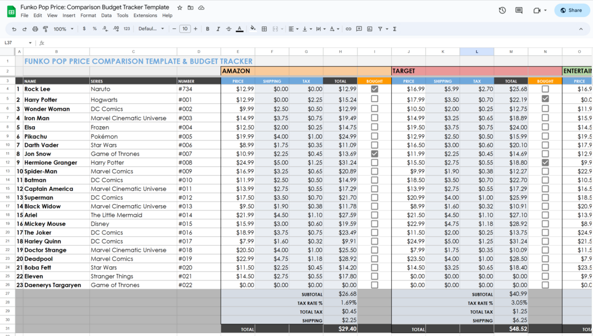Click the font size input field

(x=185, y=29)
